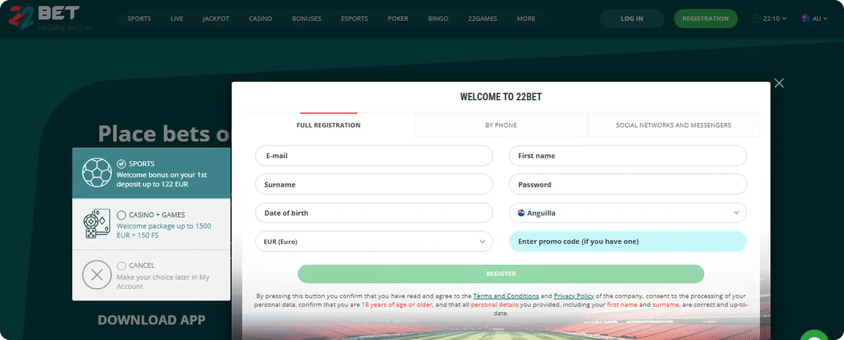The width and height of the screenshot is (844, 340).
Task: Click the green REGISTRATION header button
Action: (x=705, y=19)
